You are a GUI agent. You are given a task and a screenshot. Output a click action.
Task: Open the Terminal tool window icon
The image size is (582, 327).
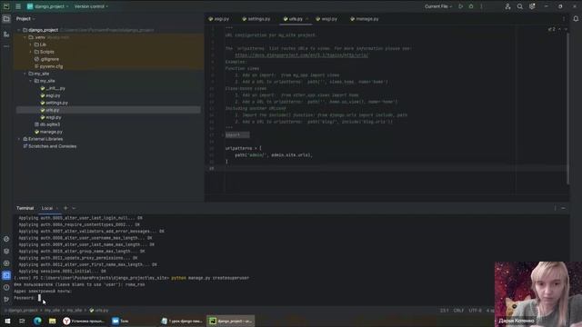tap(6, 275)
